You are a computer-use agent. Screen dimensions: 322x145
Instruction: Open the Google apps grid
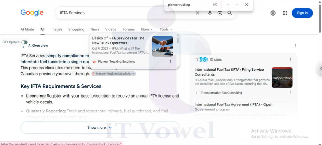(x=285, y=13)
